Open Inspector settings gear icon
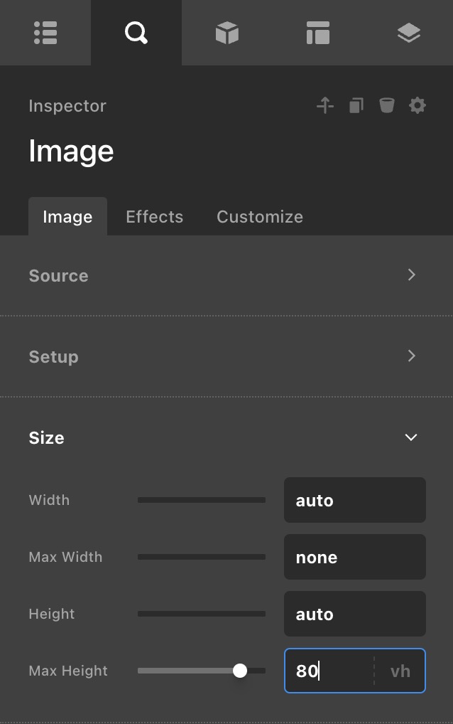 417,106
